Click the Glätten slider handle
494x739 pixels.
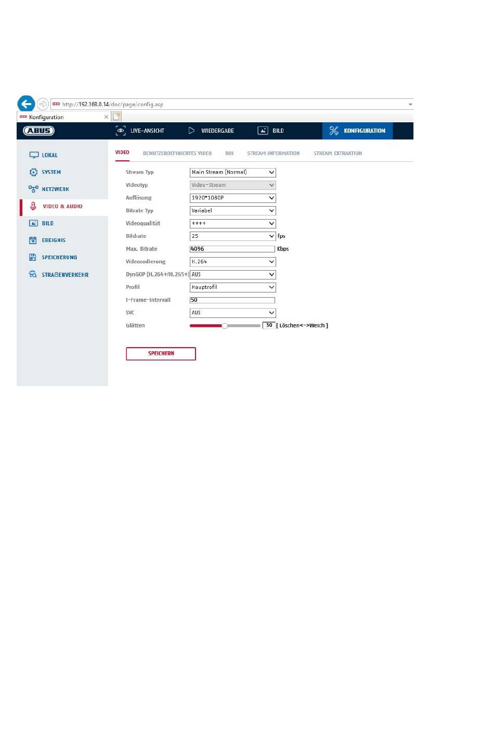tap(225, 326)
